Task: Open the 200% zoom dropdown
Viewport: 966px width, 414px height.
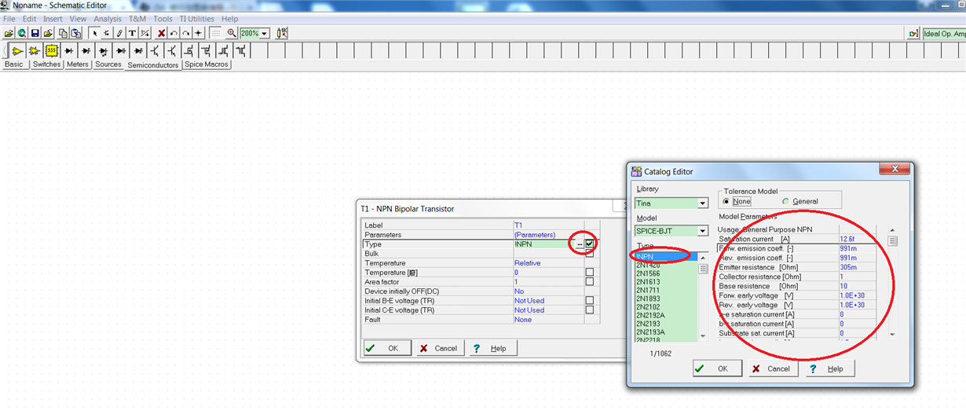Action: click(265, 34)
